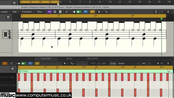Open Edit menu in Score window
The width and height of the screenshot is (174, 98).
[x=16, y=12]
